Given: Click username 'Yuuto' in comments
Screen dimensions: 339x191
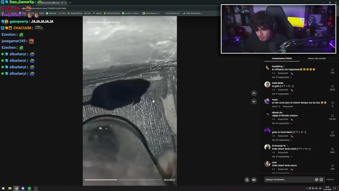Looking at the screenshot, I should click(x=275, y=100).
